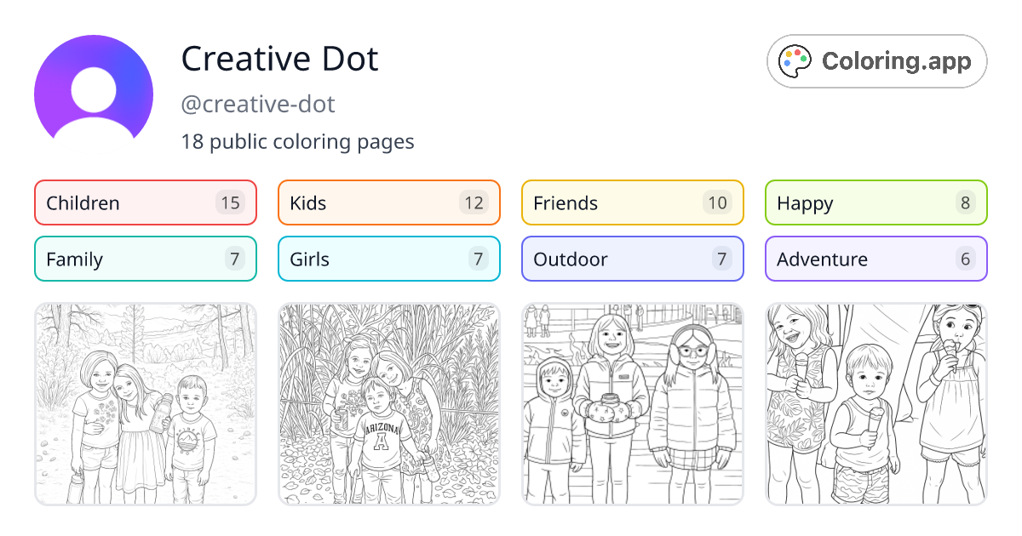Click the 18 public coloring pages text
The height and width of the screenshot is (536, 1022).
pos(297,141)
